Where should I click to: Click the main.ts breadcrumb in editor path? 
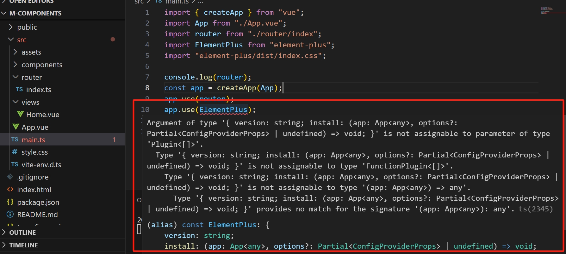tap(177, 2)
